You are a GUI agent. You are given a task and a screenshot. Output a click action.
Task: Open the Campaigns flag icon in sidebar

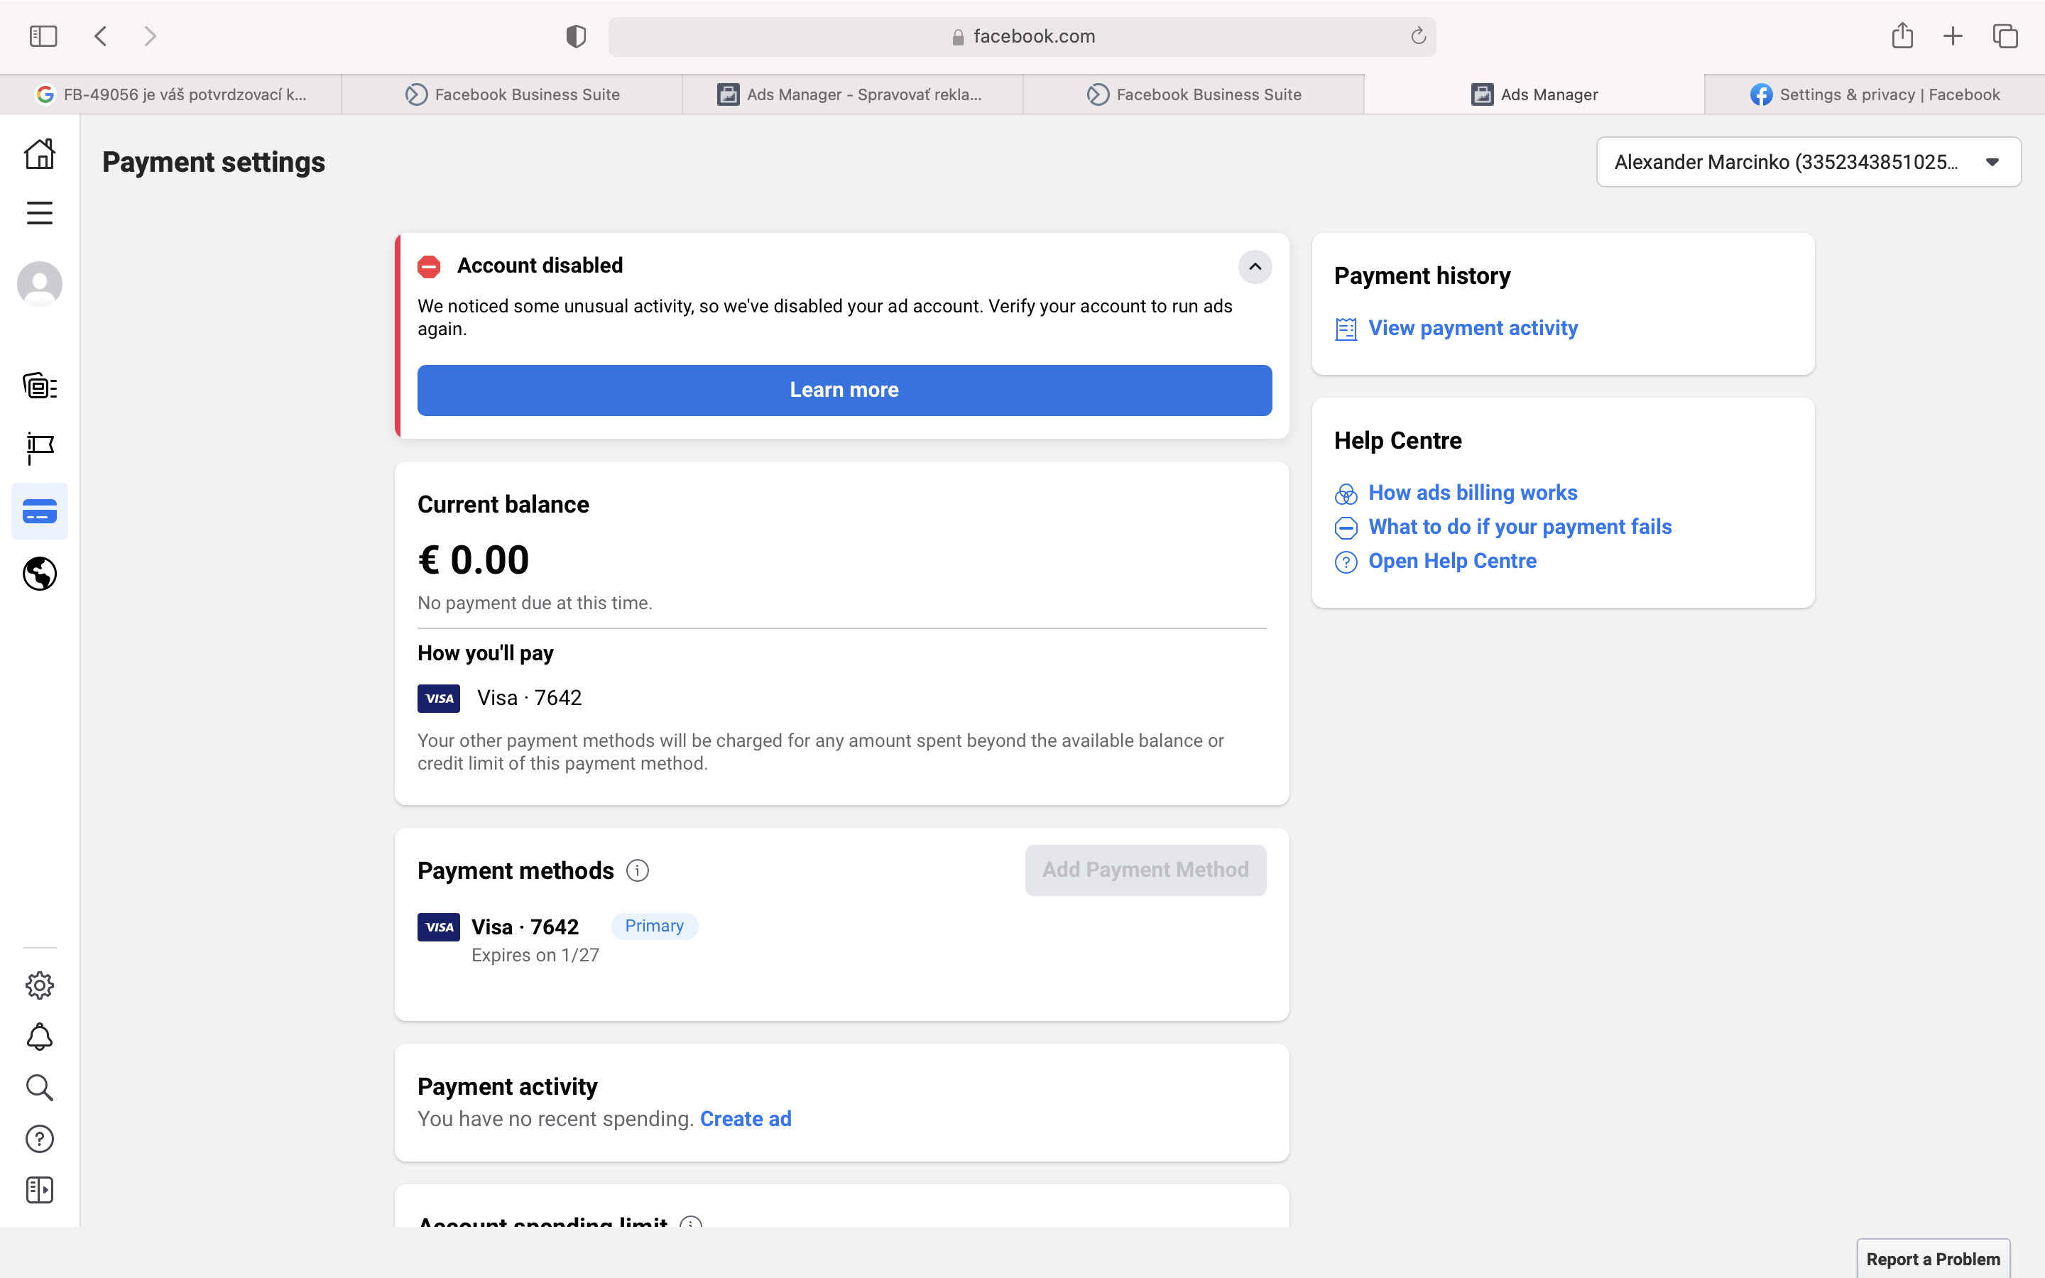40,449
